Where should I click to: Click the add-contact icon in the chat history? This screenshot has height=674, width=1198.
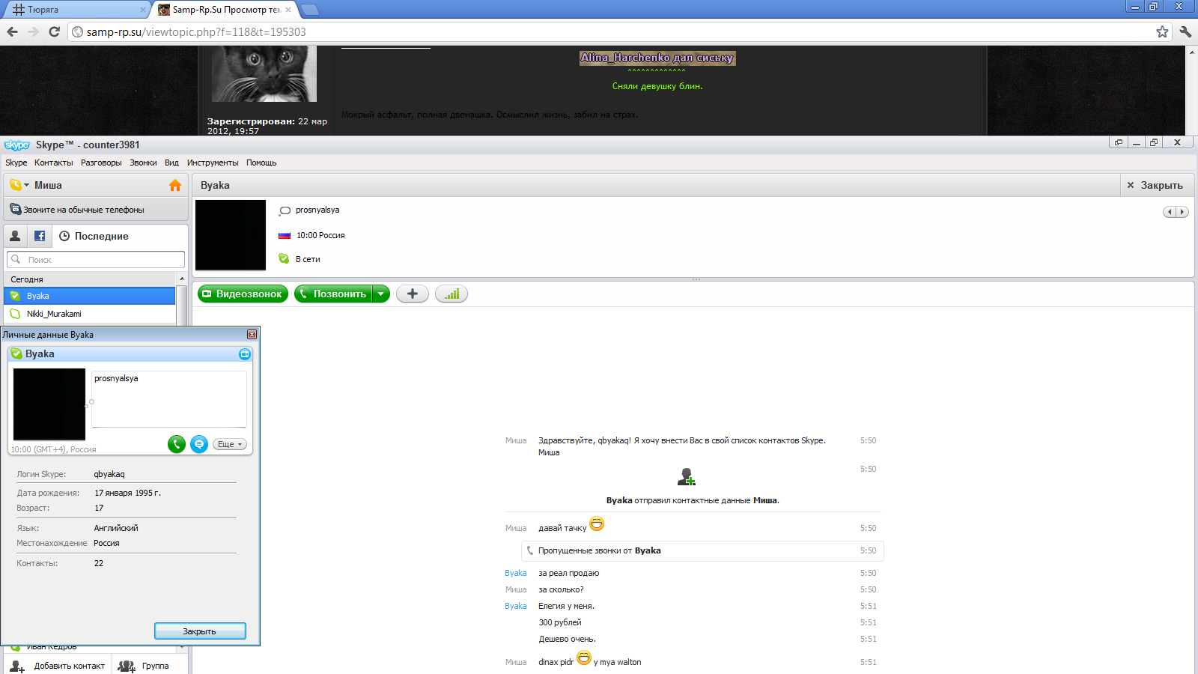point(687,476)
